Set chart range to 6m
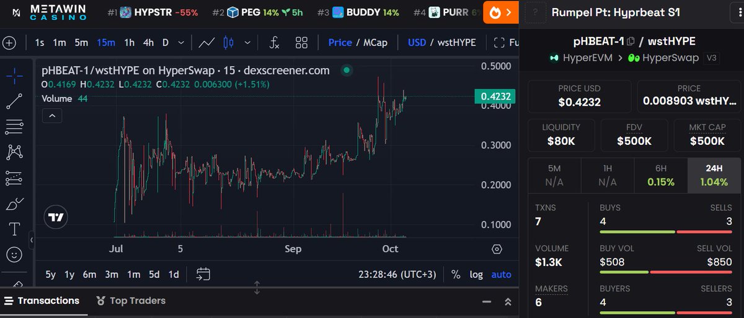The image size is (744, 318). [90, 274]
